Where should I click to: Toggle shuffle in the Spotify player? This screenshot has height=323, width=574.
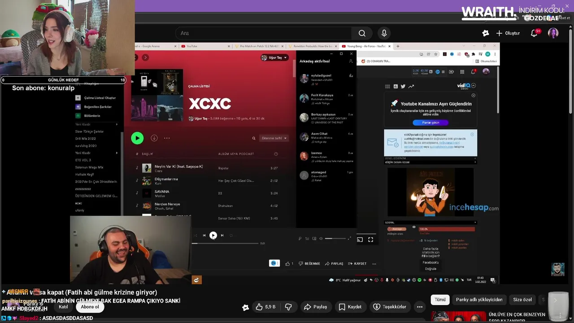[196, 235]
